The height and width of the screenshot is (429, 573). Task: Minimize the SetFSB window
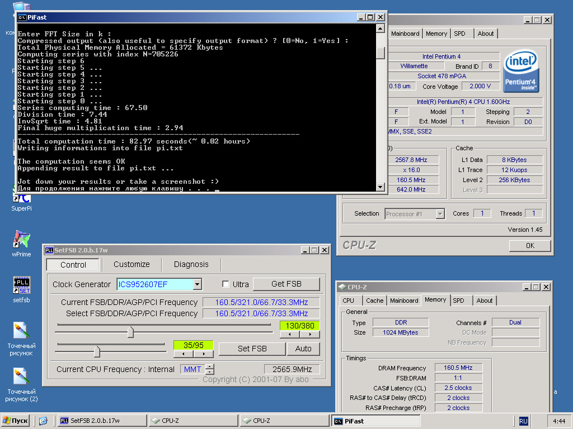pos(305,250)
